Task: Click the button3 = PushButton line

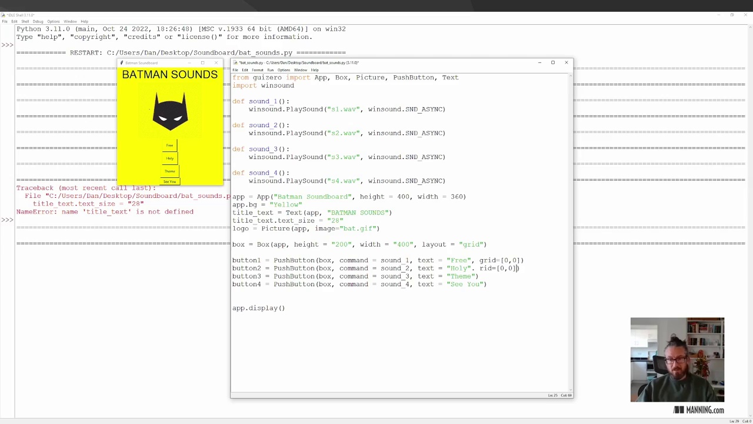Action: coord(355,276)
